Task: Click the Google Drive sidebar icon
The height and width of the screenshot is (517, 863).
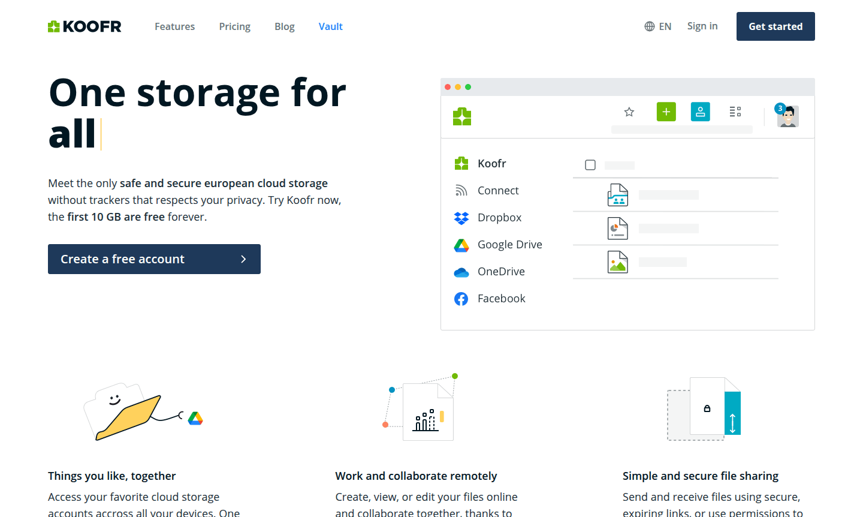Action: coord(461,245)
